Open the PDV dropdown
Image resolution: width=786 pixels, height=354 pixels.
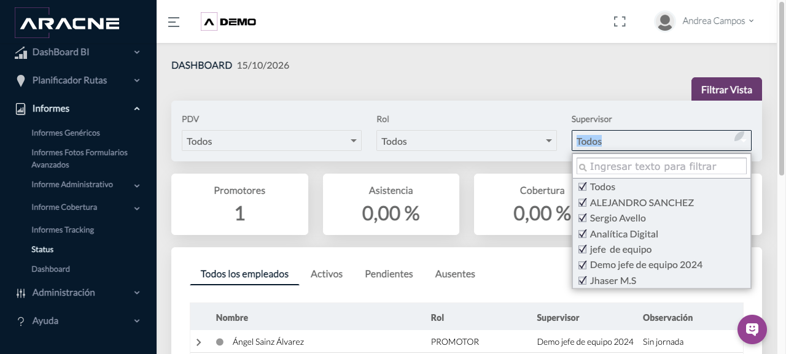tap(271, 140)
